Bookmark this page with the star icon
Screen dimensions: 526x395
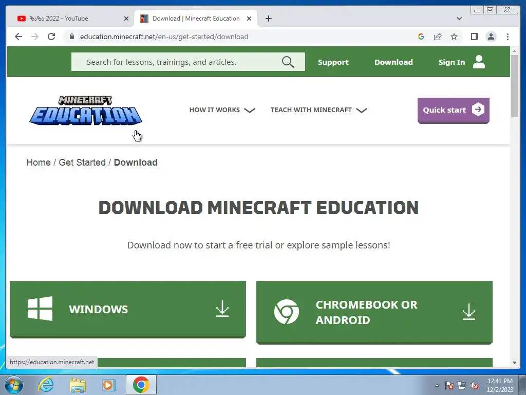454,37
